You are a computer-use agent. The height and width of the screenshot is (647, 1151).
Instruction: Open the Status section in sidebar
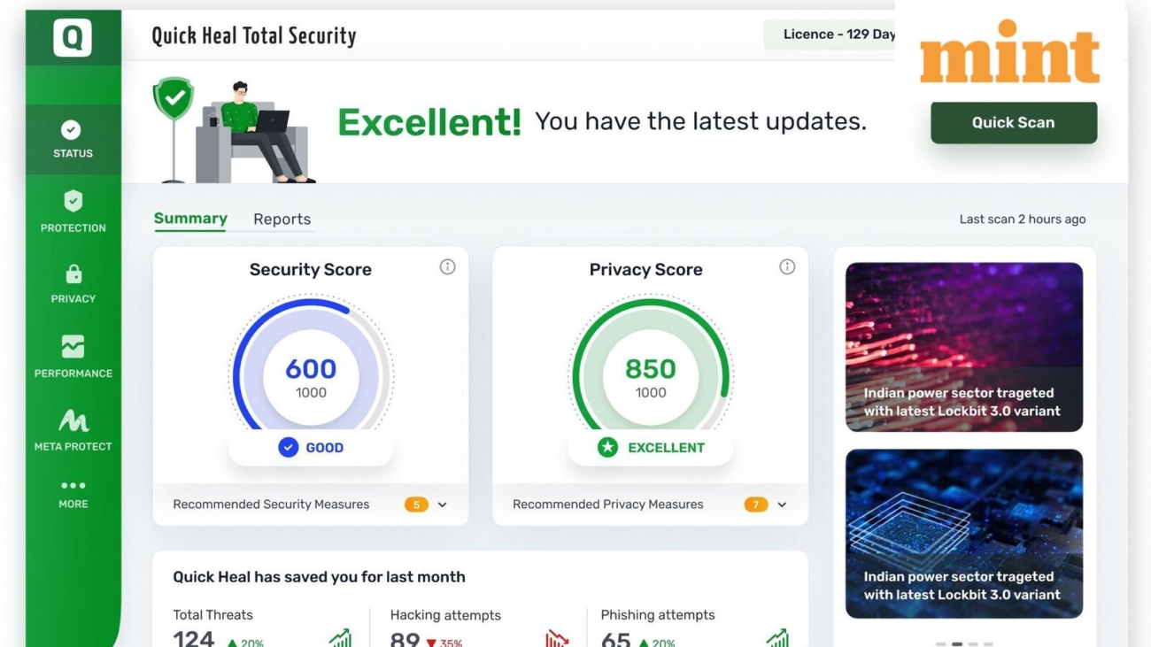point(73,140)
